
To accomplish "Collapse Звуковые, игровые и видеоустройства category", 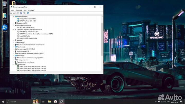I will (13, 30).
